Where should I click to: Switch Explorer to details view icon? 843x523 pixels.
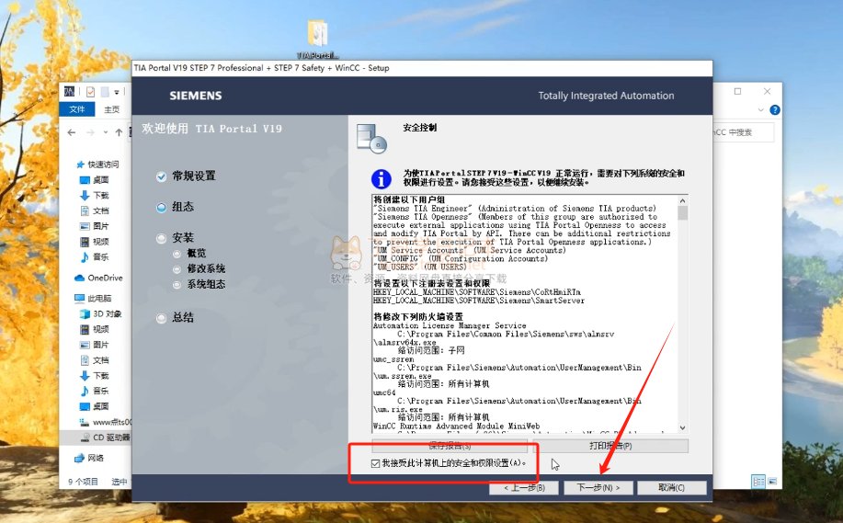tap(758, 482)
